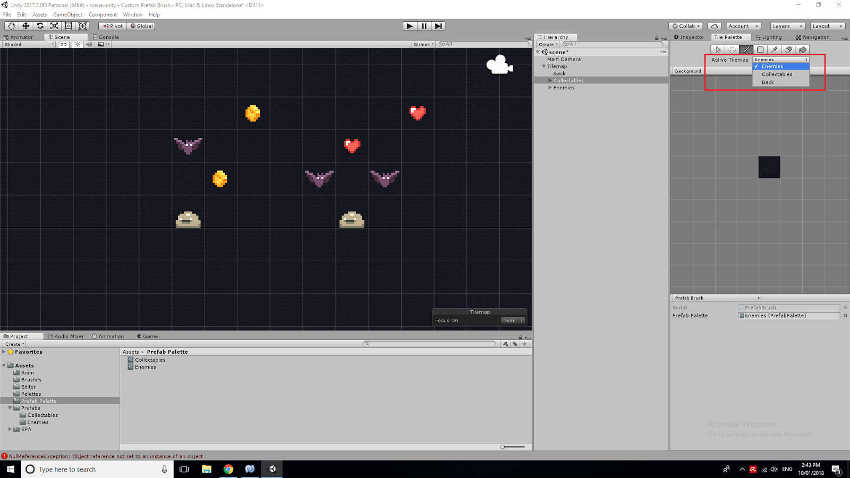
Task: Choose the Rotate tool in the Scene toolbar
Action: point(40,26)
